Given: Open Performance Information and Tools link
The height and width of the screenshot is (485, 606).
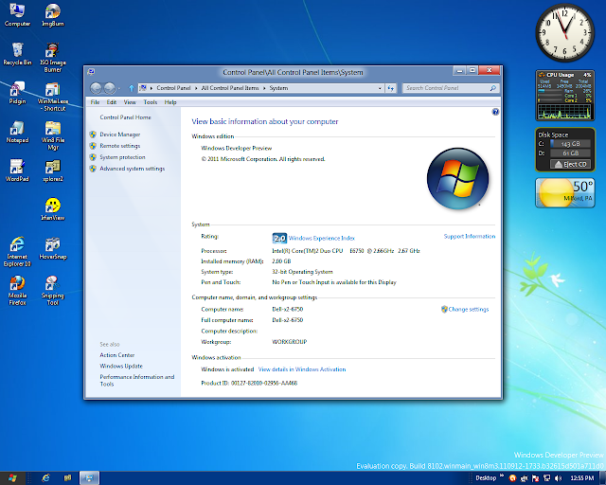Looking at the screenshot, I should pyautogui.click(x=136, y=380).
